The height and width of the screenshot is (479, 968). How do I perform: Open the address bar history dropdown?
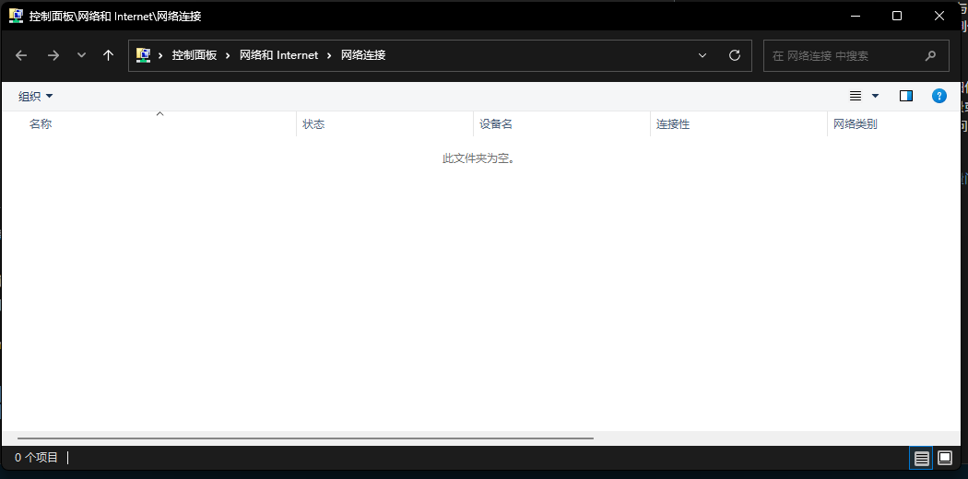coord(702,55)
